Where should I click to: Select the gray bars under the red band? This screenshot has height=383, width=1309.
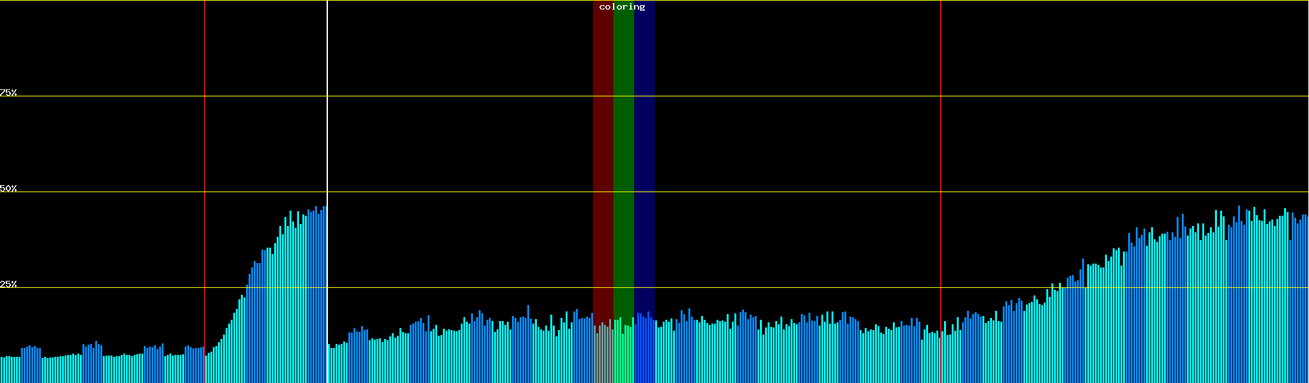pos(603,357)
